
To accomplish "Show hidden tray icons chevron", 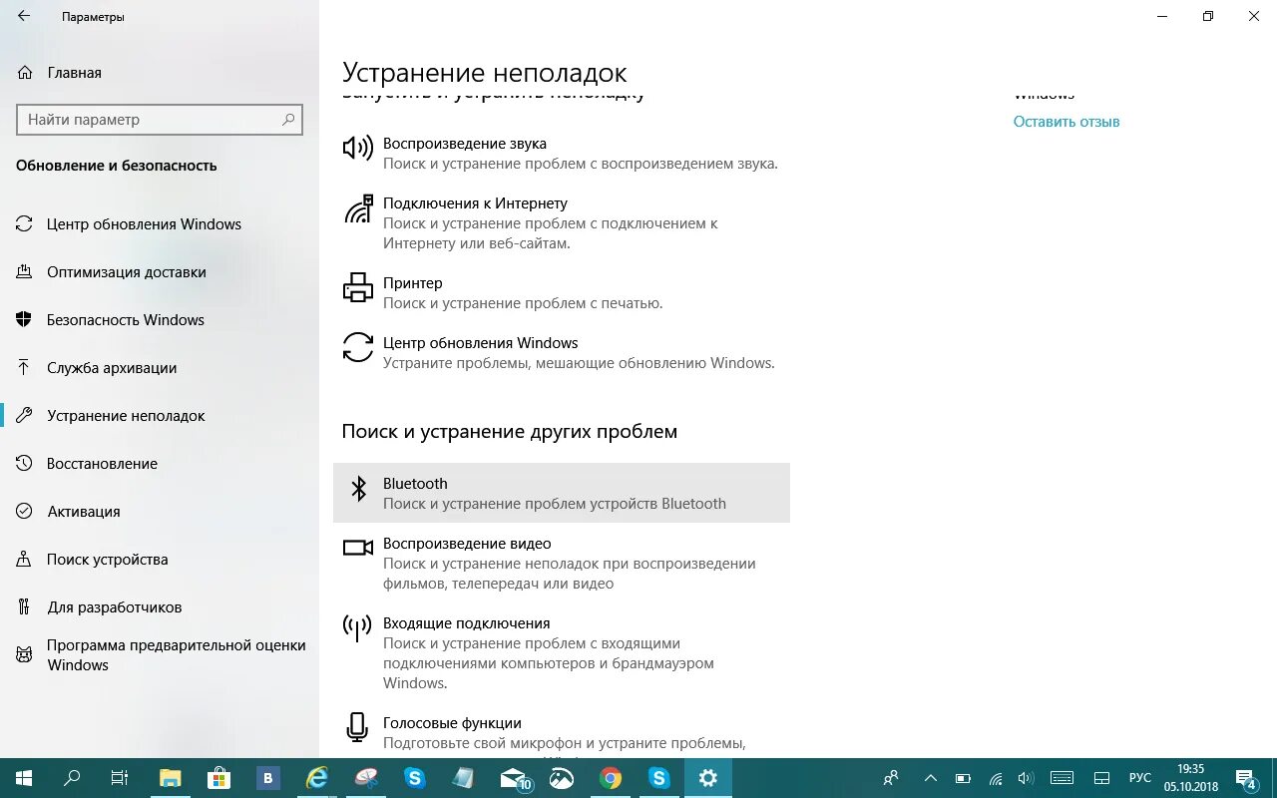I will 931,778.
